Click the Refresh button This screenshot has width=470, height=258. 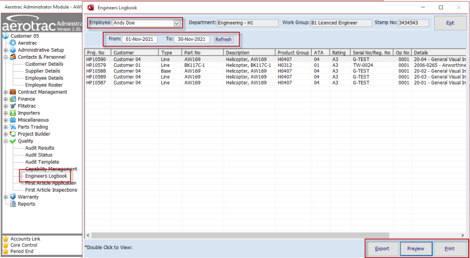coord(223,39)
